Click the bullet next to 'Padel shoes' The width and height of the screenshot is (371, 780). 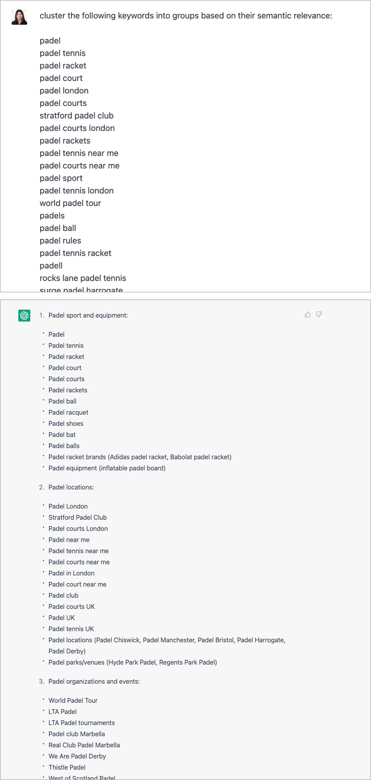(x=44, y=423)
